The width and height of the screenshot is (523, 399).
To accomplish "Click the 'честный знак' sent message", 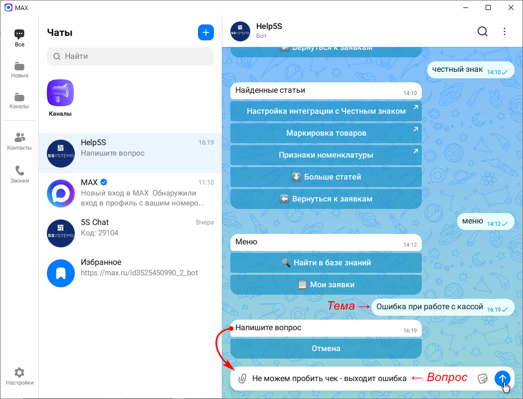I will click(471, 70).
